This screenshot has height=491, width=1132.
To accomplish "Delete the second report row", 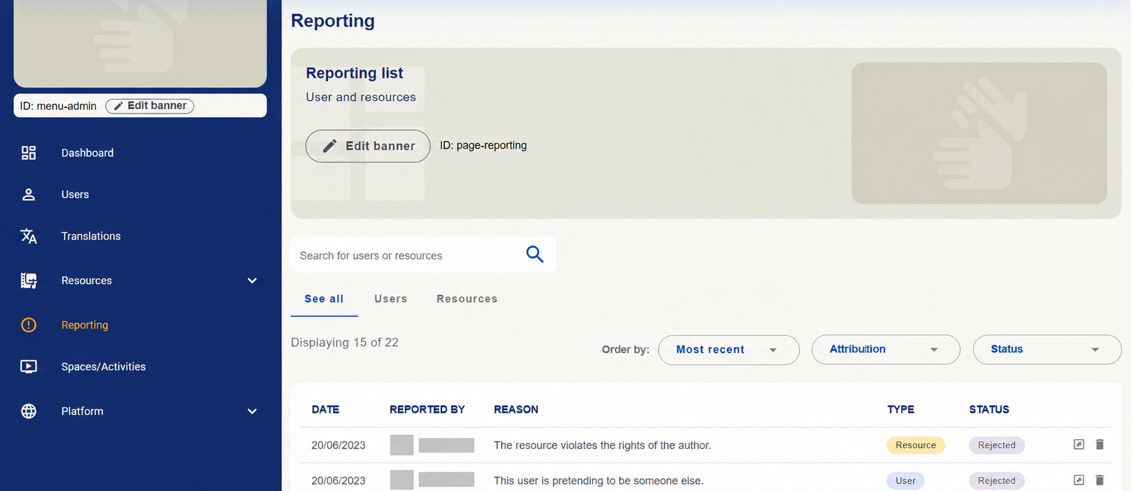I will (1099, 480).
